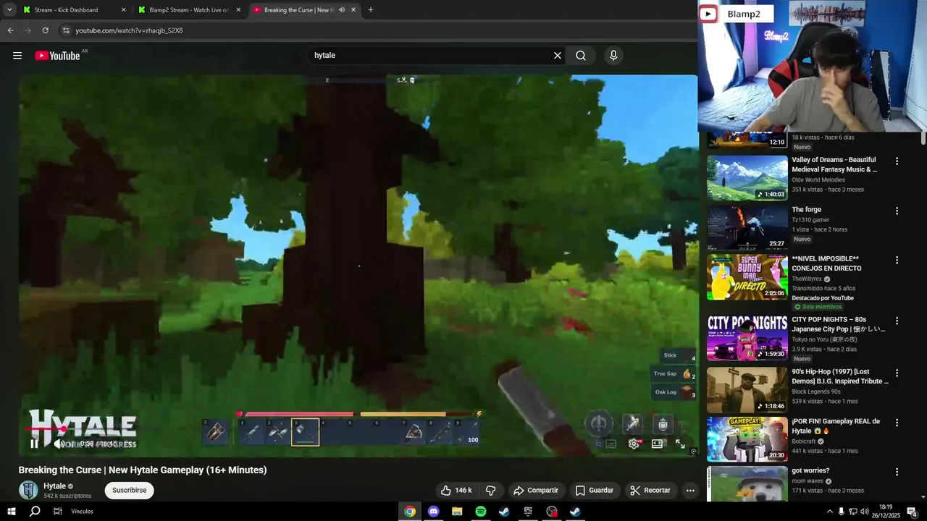
Task: View site information in address bar
Action: click(x=66, y=30)
